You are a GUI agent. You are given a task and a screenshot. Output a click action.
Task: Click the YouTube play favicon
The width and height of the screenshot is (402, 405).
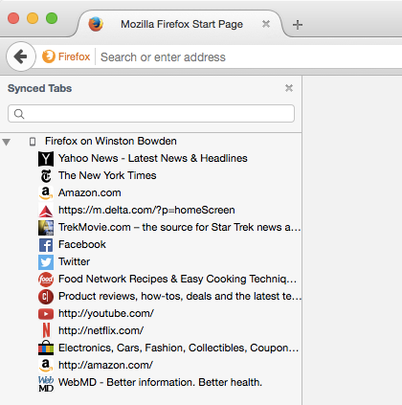pos(46,314)
